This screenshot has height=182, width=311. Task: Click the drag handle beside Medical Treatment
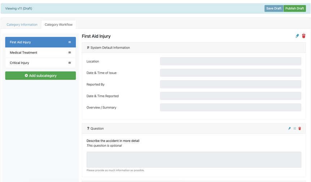(x=70, y=53)
